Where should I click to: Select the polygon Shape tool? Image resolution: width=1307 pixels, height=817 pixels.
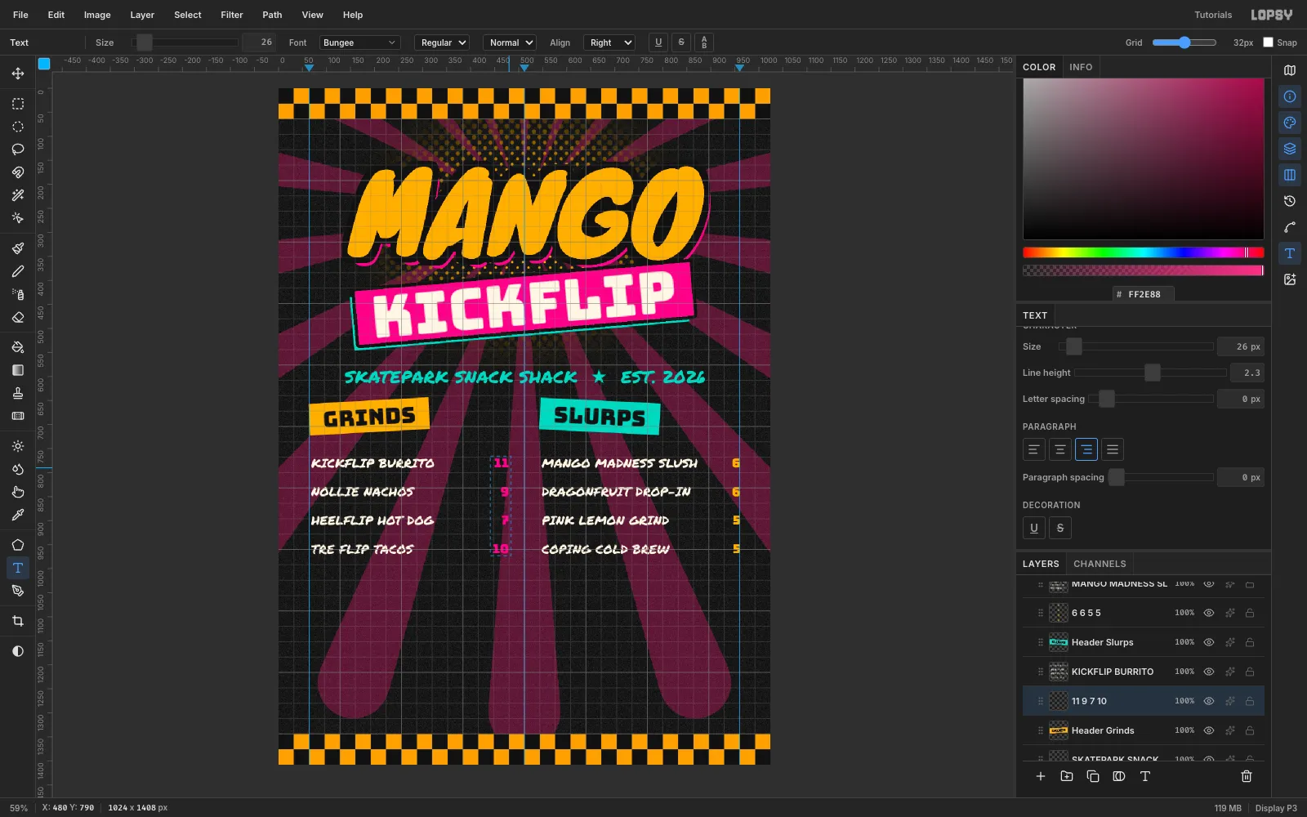coord(18,545)
